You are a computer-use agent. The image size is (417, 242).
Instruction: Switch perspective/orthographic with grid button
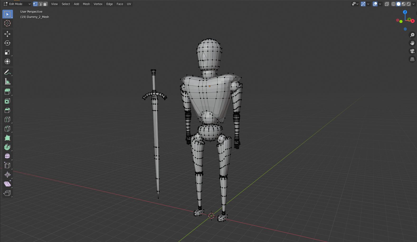[412, 59]
